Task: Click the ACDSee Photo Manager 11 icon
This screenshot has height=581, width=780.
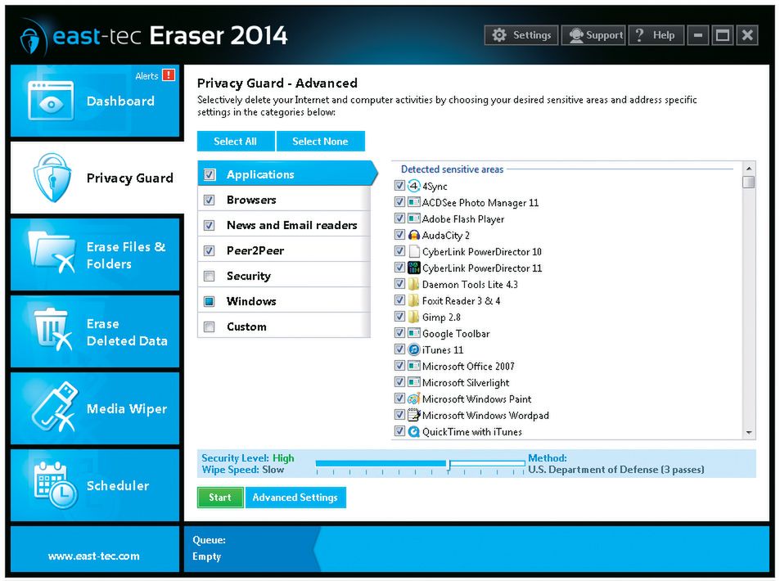Action: tap(414, 202)
